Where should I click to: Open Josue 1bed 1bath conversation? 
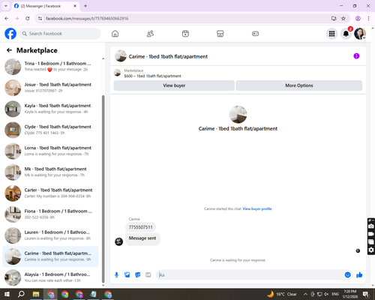[x=51, y=88]
